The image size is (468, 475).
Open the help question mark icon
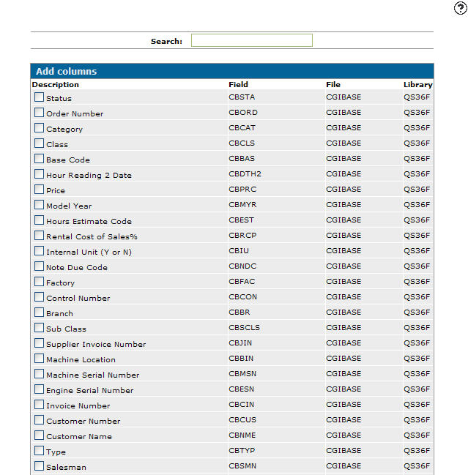coord(460,8)
